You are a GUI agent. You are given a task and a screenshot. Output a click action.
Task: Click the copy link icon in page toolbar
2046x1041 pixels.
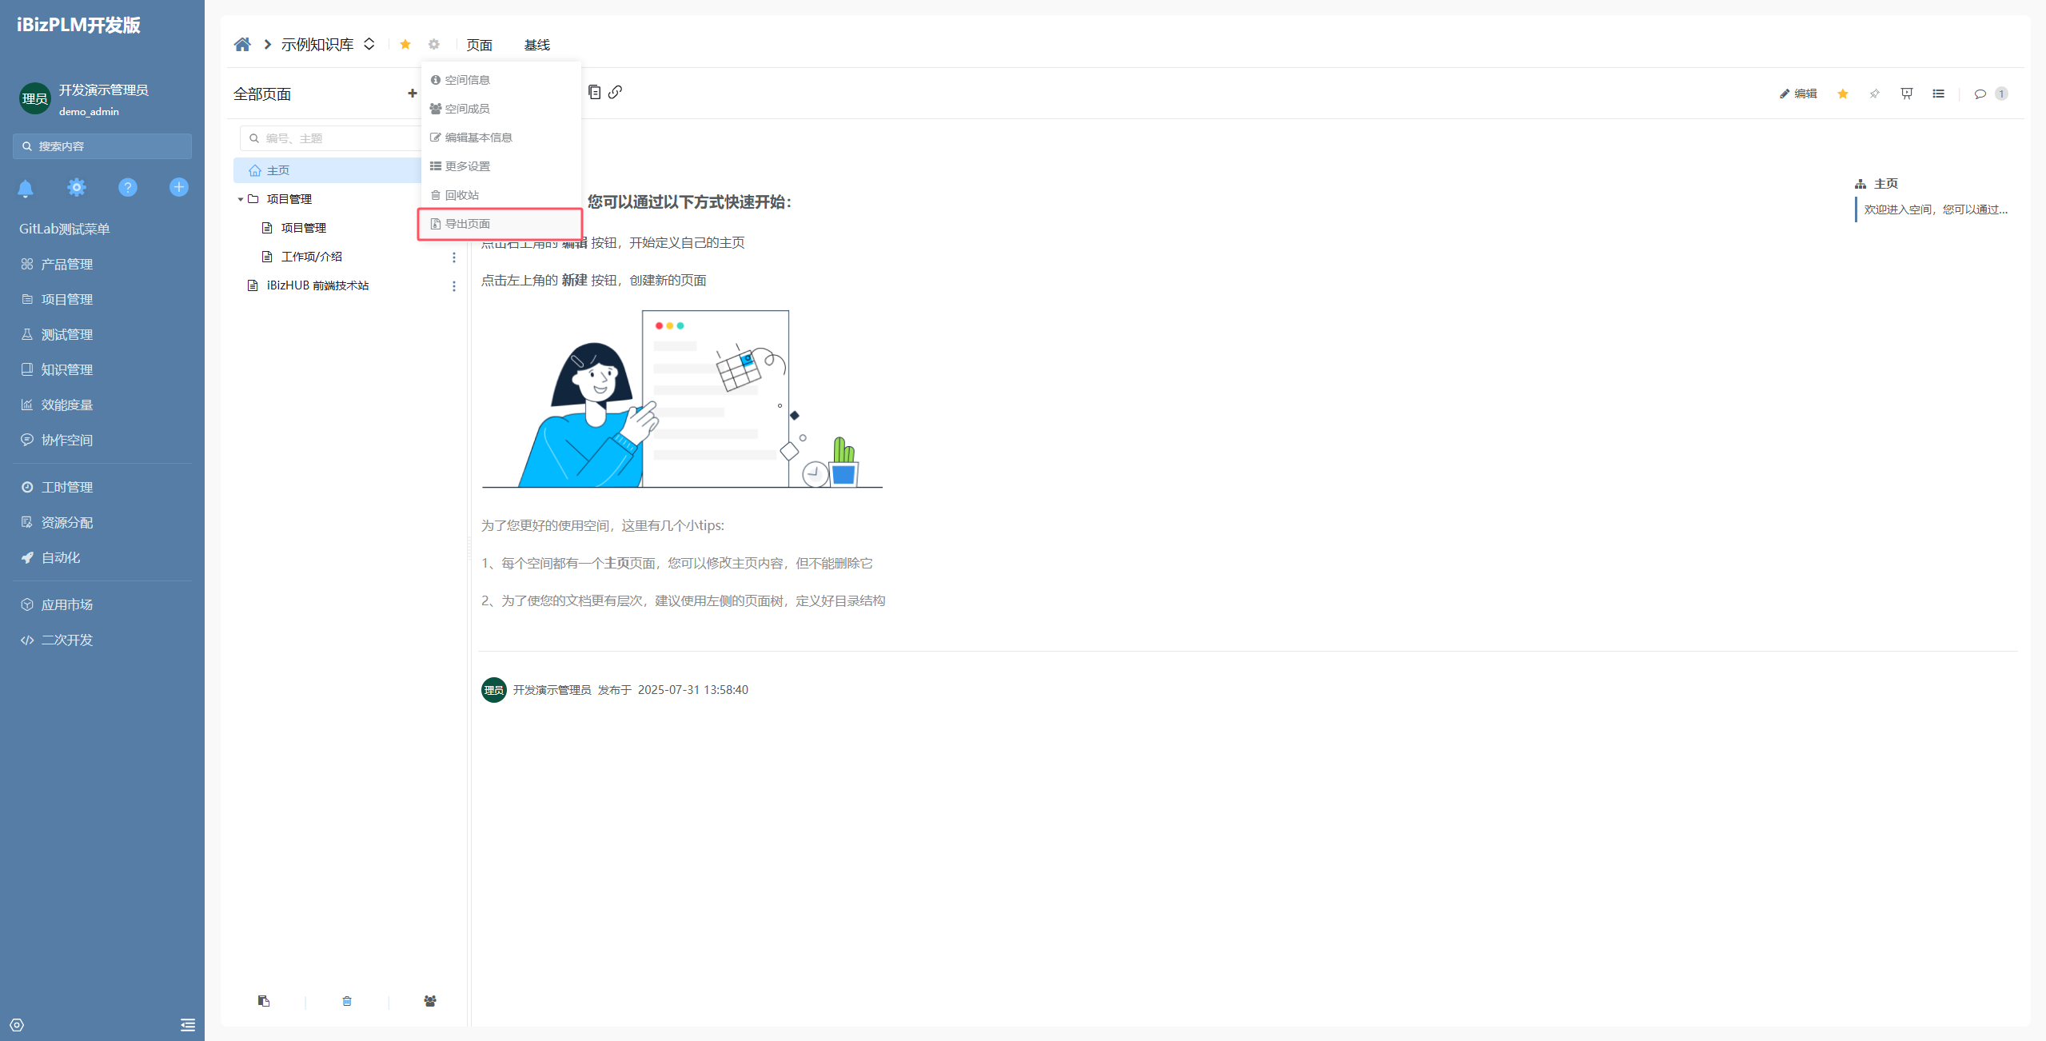click(x=615, y=92)
